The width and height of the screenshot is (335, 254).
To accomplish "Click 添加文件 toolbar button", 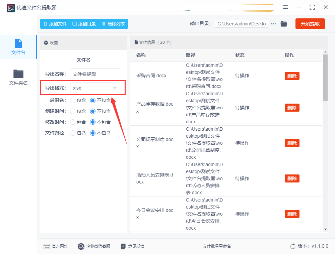I will 55,24.
